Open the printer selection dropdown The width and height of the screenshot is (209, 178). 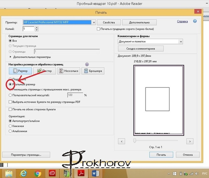(x=93, y=22)
